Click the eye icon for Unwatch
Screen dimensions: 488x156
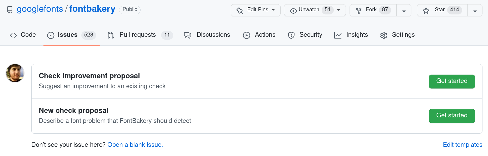293,11
